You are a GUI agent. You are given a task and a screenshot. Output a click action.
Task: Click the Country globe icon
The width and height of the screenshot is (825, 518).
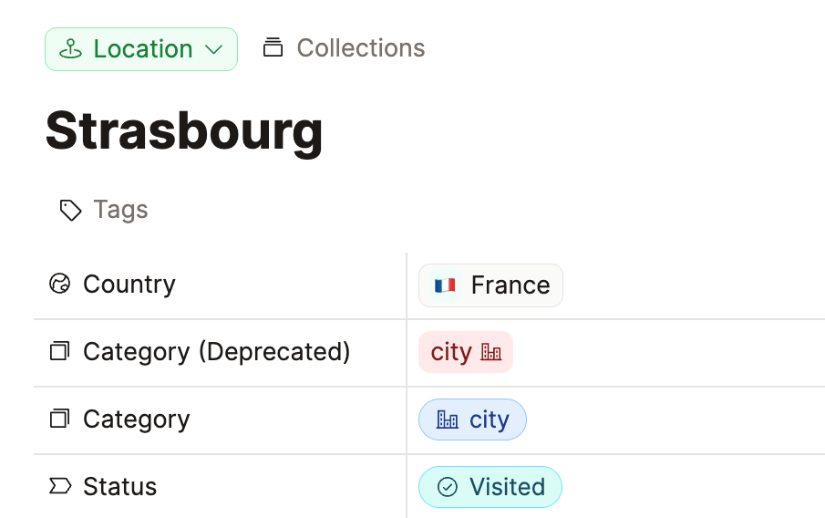[59, 285]
